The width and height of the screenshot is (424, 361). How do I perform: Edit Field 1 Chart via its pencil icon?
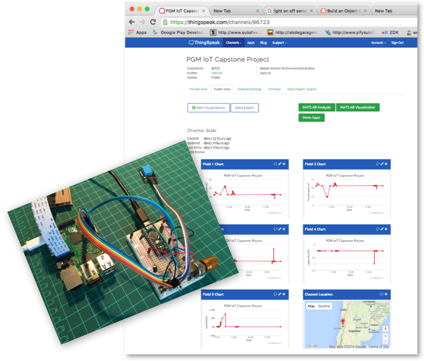point(279,164)
